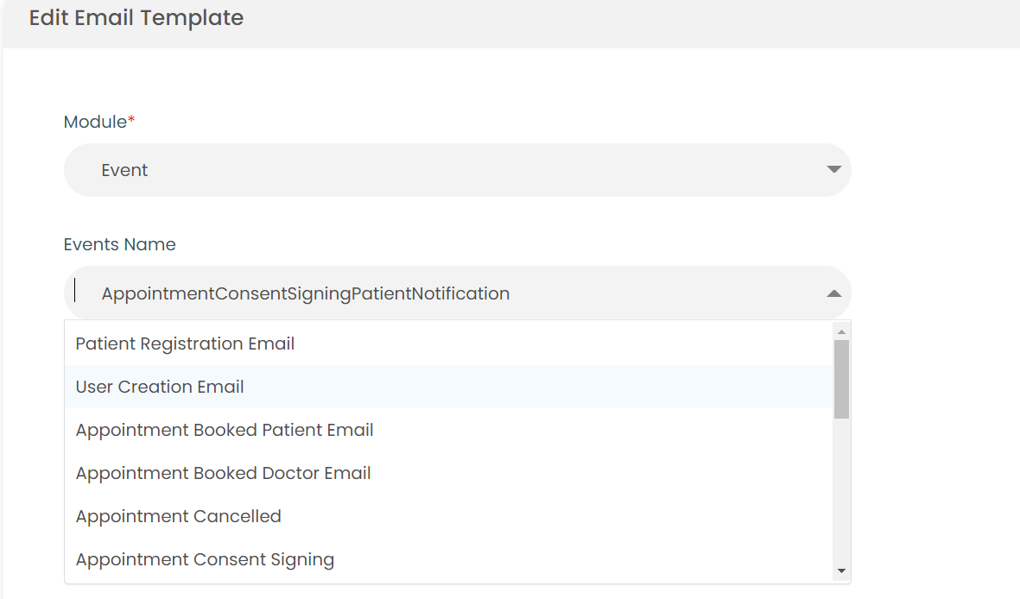Choose User Creation Email option
This screenshot has width=1020, height=599.
click(x=160, y=387)
